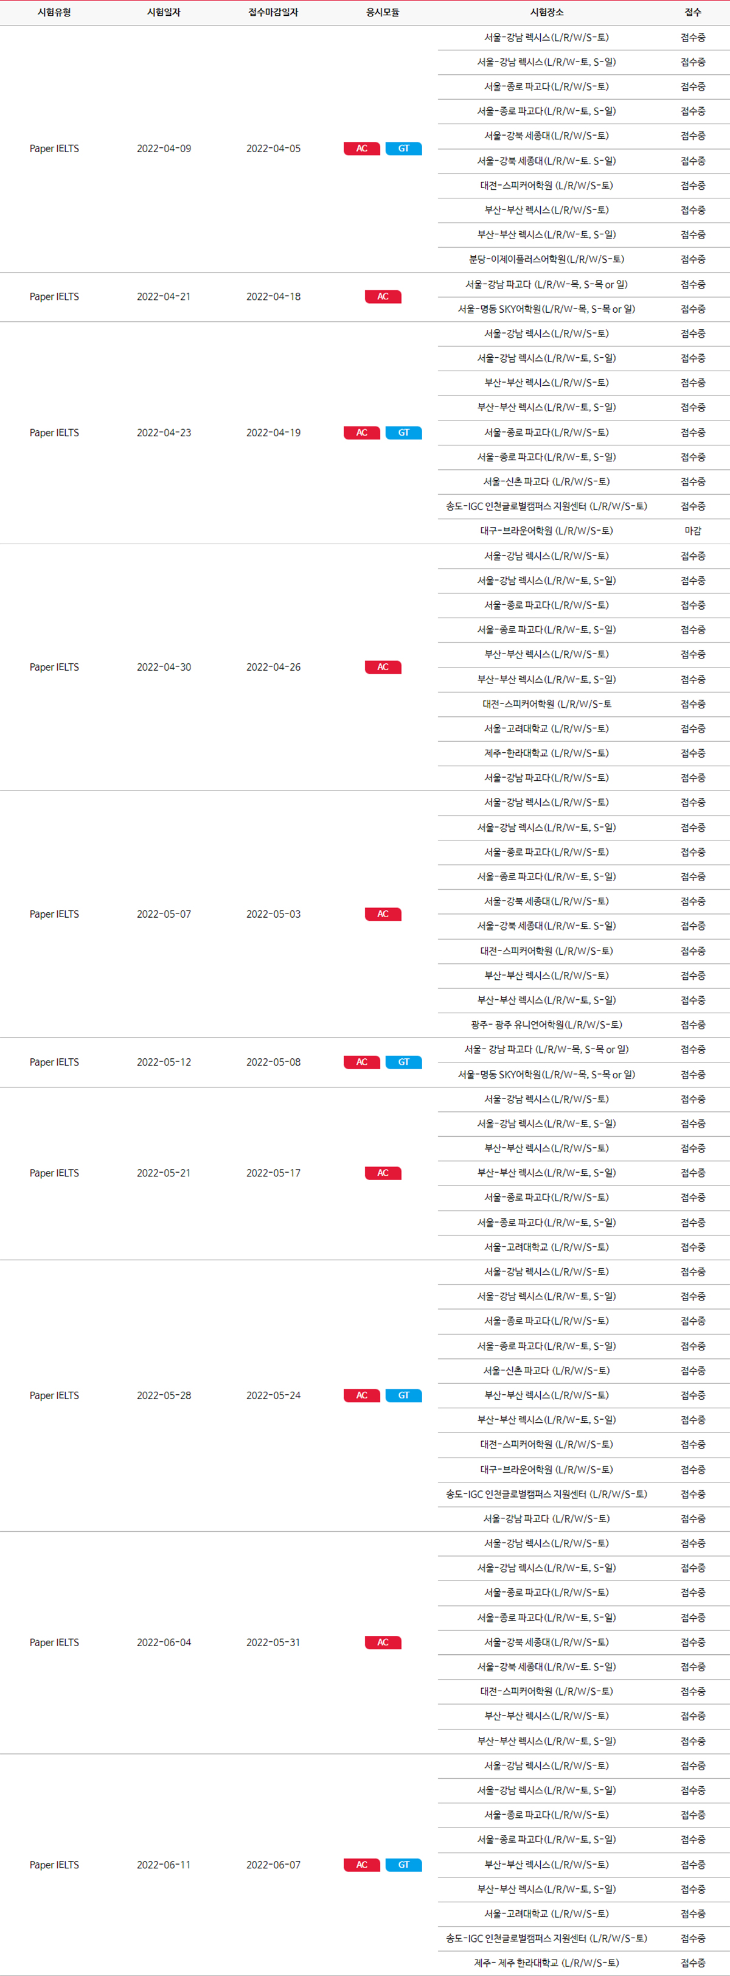The height and width of the screenshot is (1976, 730).
Task: Click the GT badge for the 2022-06-11 exam
Action: click(403, 1865)
